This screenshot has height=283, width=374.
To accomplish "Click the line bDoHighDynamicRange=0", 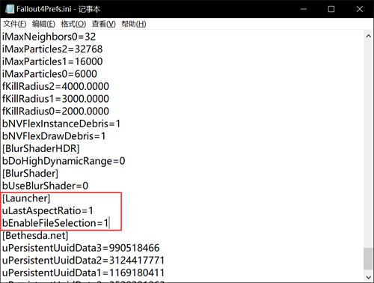I will point(64,161).
